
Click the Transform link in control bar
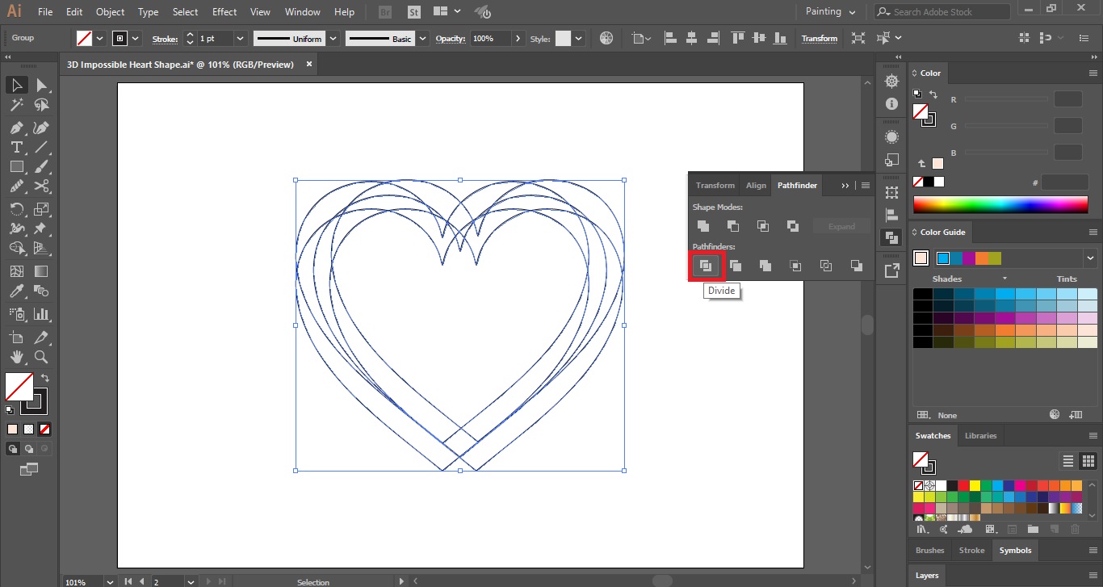[x=819, y=38]
